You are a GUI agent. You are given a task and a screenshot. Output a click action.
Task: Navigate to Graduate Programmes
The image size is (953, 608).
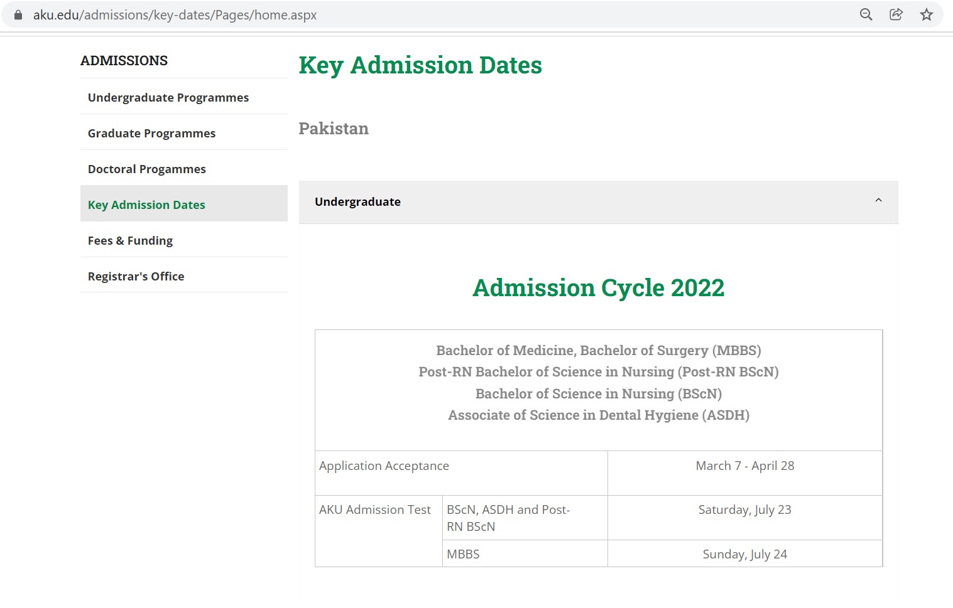[151, 133]
